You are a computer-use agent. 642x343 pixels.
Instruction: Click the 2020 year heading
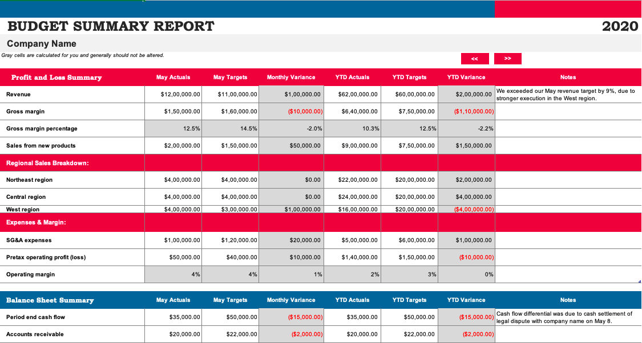[x=620, y=26]
